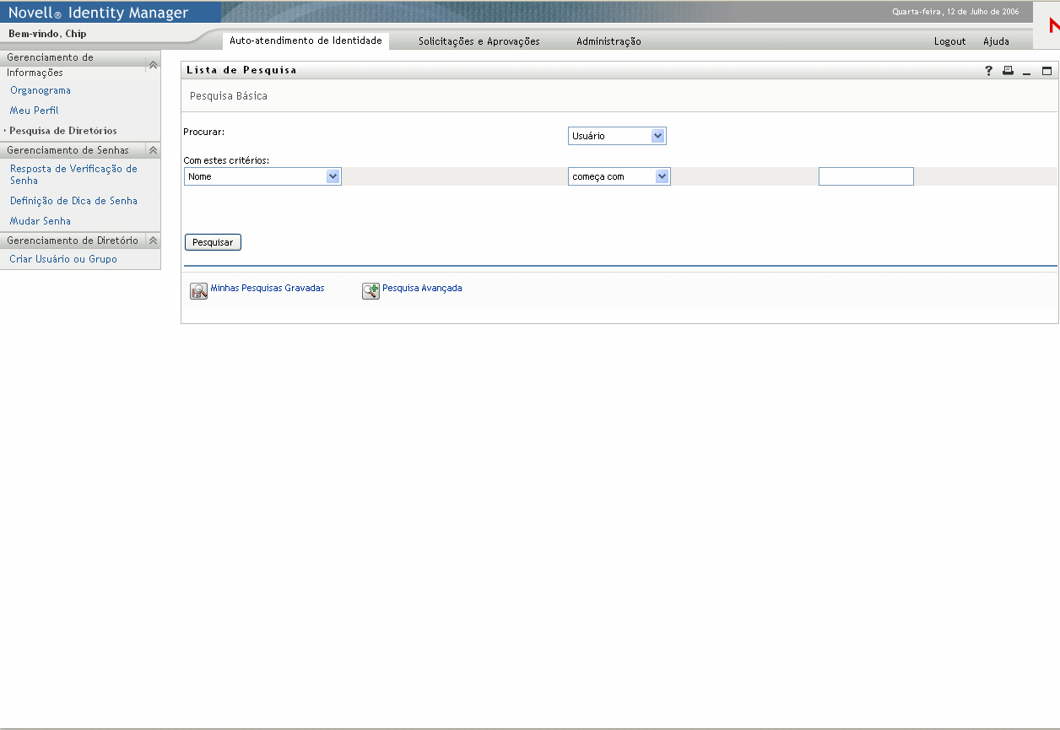
Task: Open Mudar Senha in the sidebar
Action: pyautogui.click(x=41, y=221)
